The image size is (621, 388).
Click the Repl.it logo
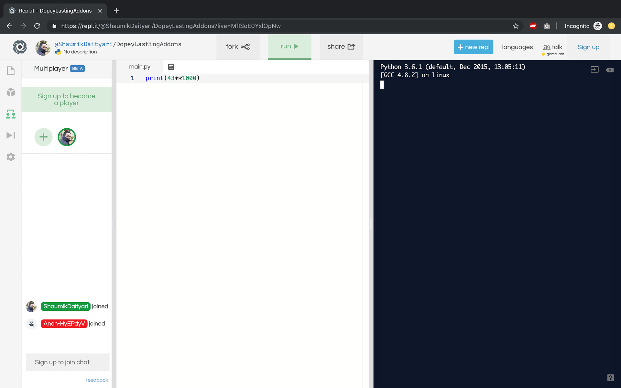(x=20, y=47)
